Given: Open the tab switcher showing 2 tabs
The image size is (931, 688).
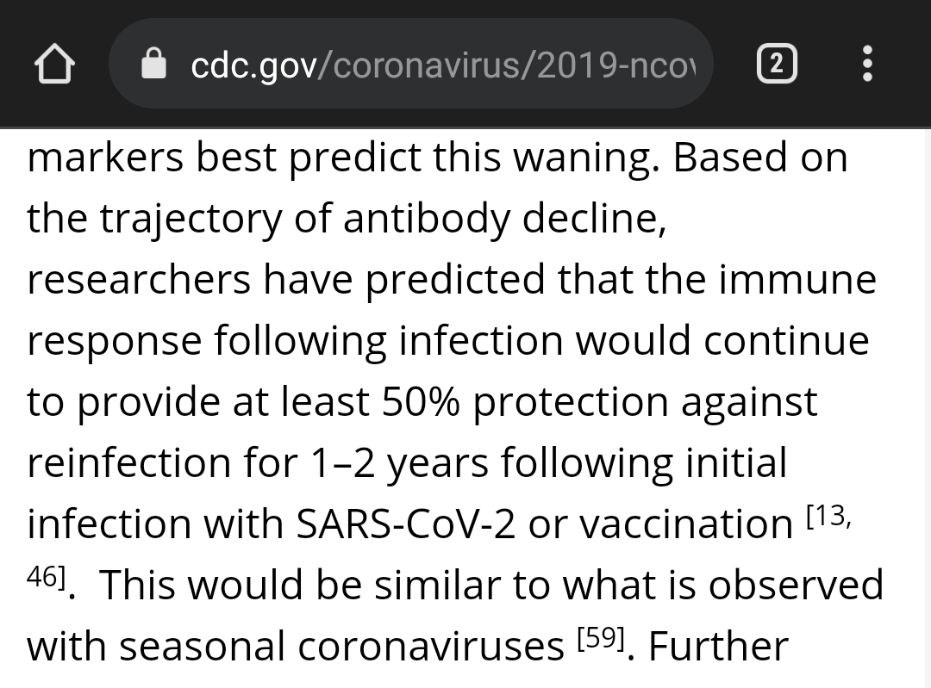Looking at the screenshot, I should [x=777, y=64].
